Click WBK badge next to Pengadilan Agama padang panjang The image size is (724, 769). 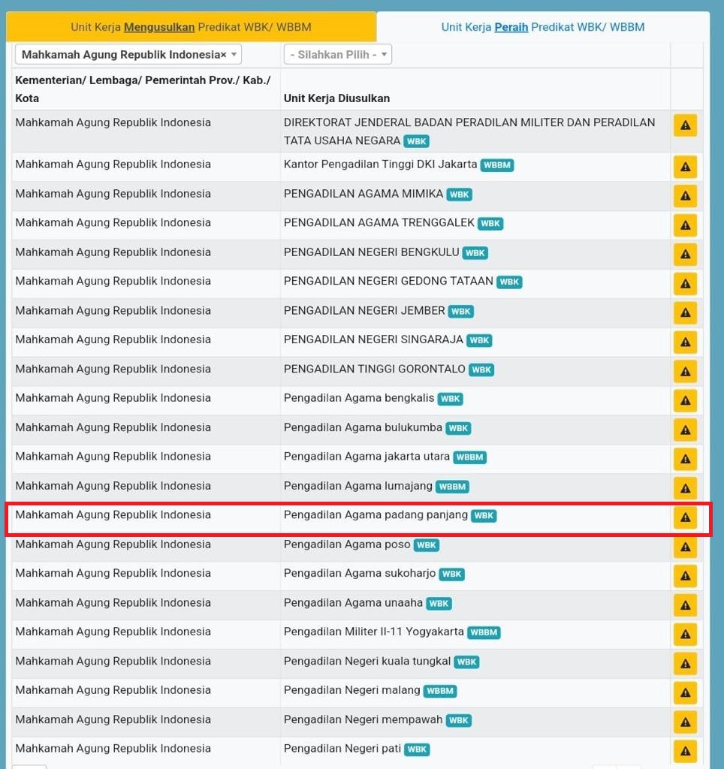point(484,516)
